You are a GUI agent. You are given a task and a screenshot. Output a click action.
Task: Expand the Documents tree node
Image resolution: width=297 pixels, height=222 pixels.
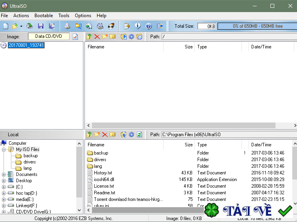point(4,174)
